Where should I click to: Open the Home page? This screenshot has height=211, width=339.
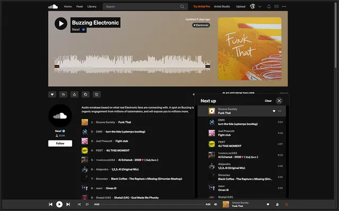click(68, 6)
